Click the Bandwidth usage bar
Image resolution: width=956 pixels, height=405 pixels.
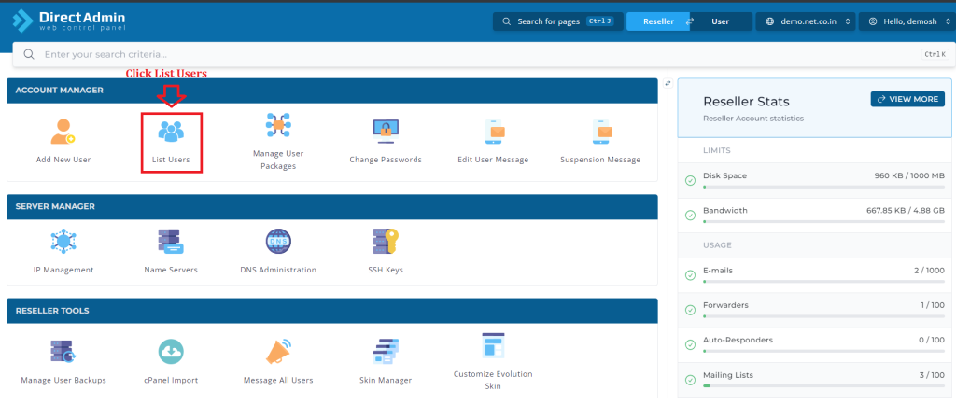coord(823,222)
